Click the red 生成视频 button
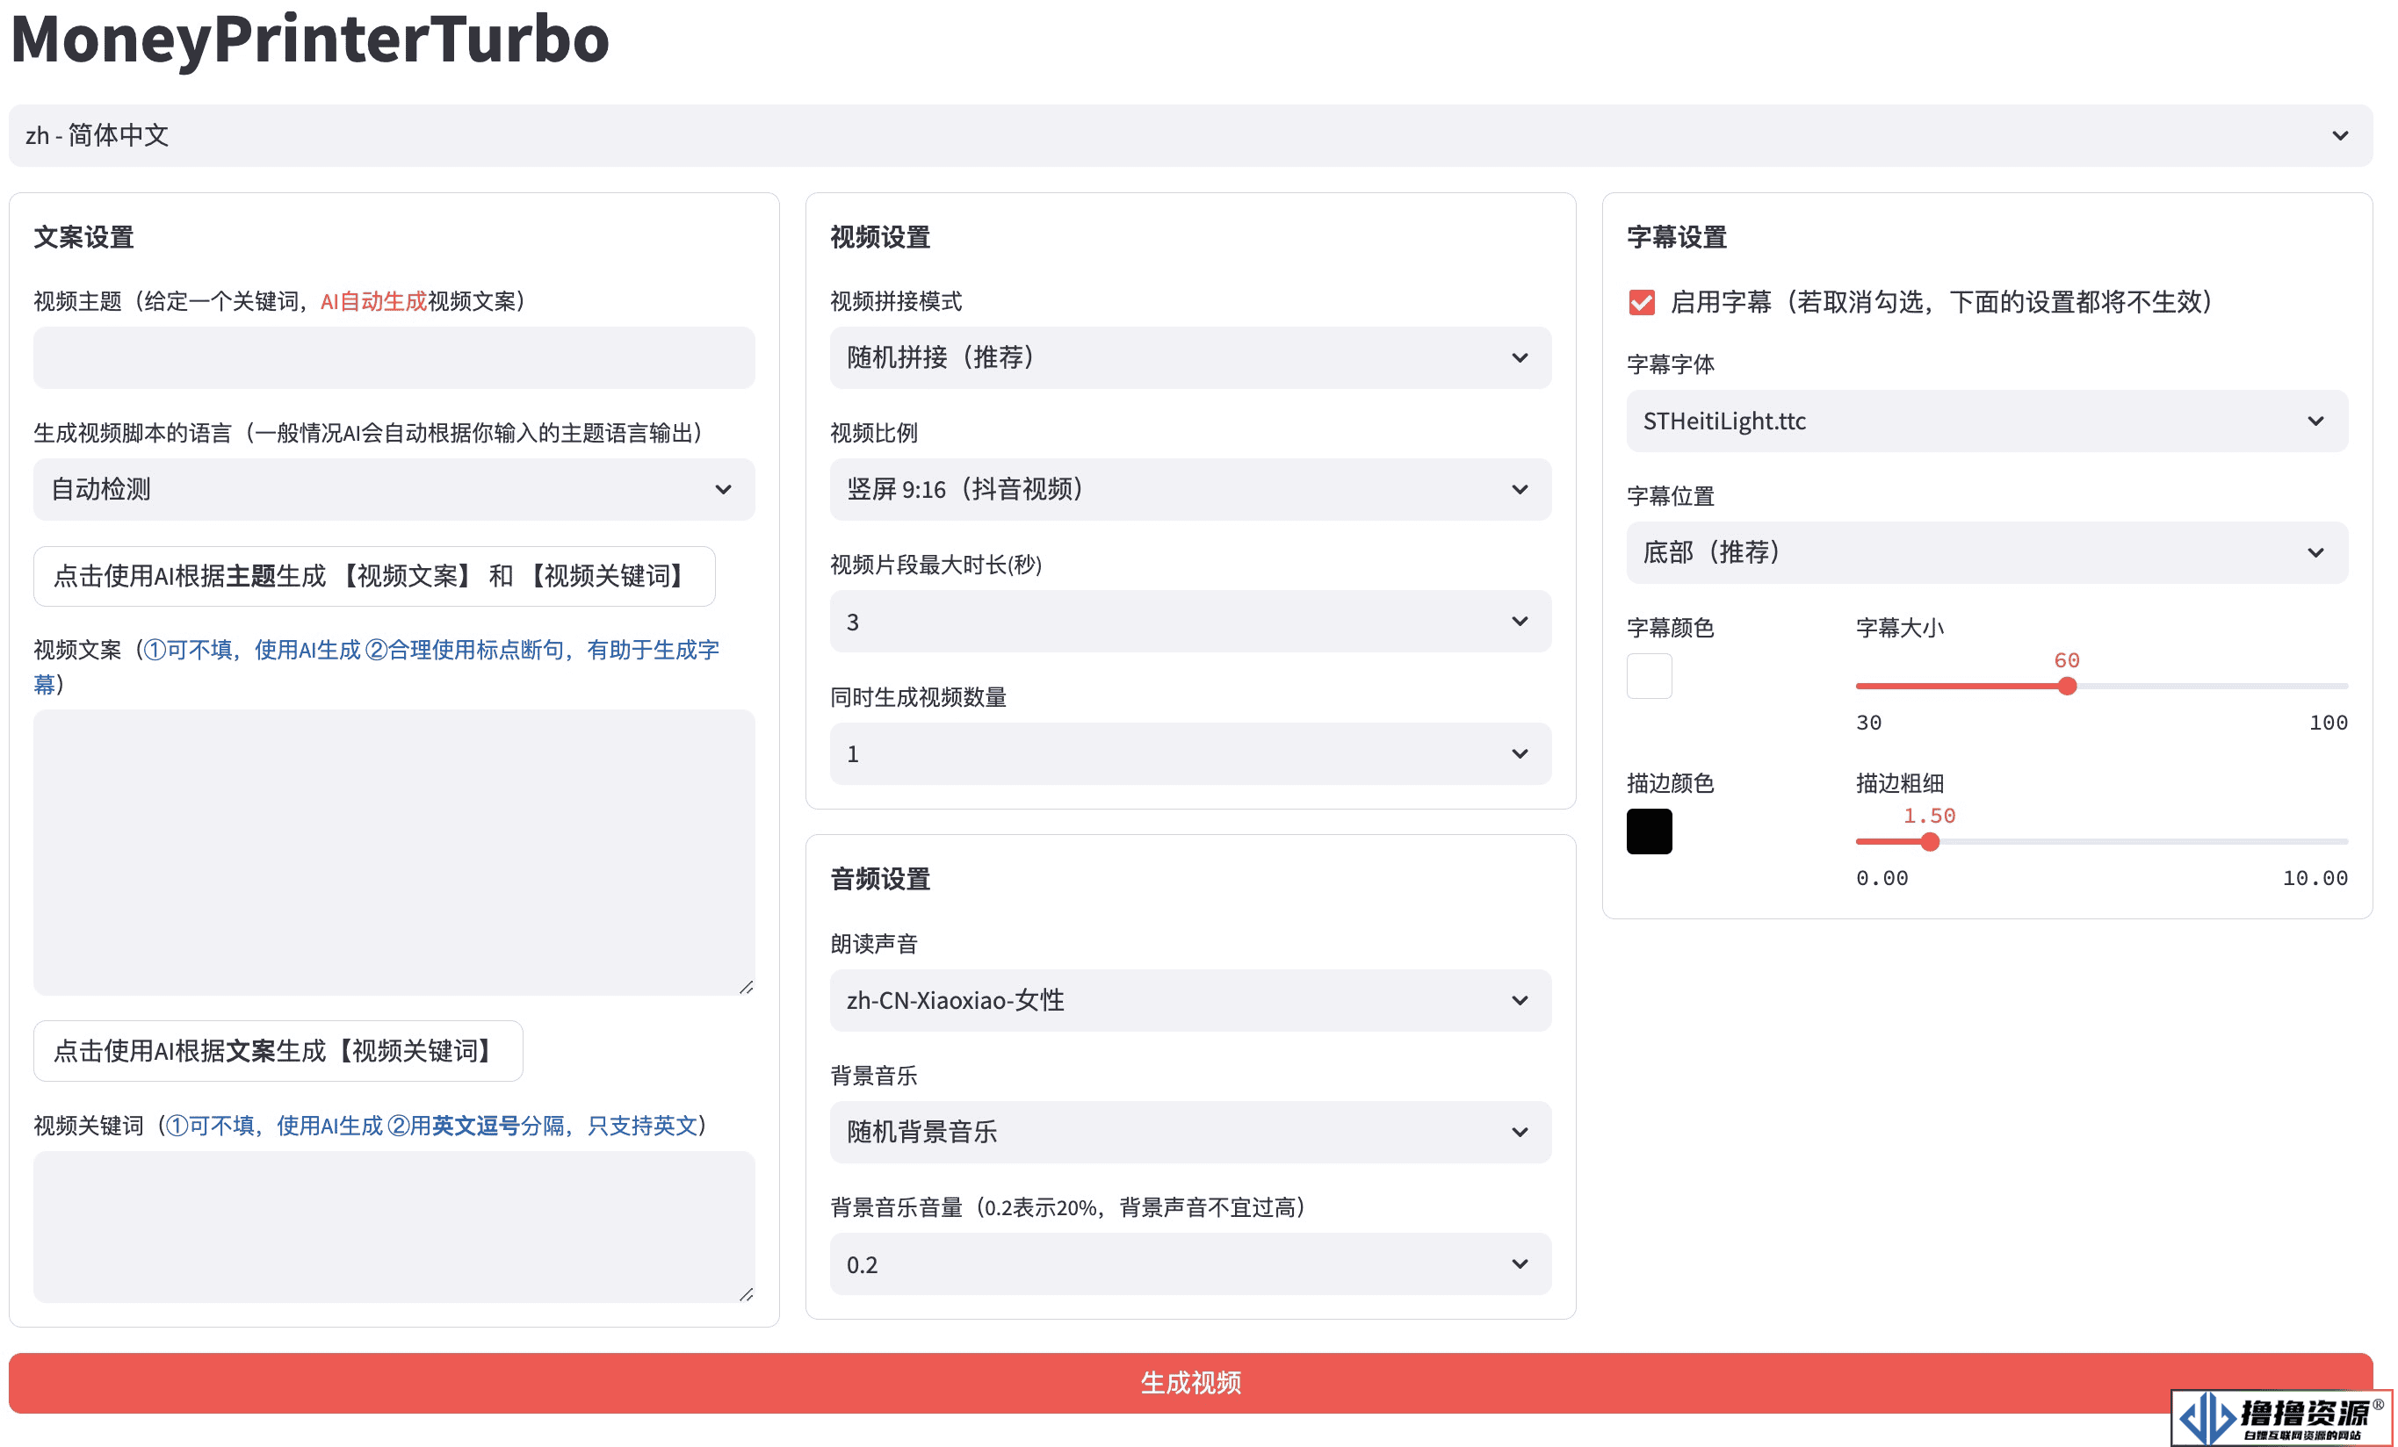Screen dimensions: 2398x1447 pos(1190,1383)
